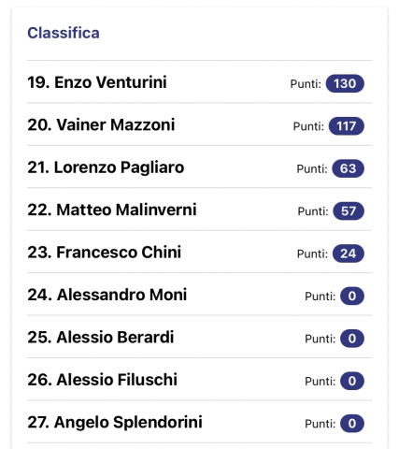Click the 57 points badge
Image resolution: width=399 pixels, height=449 pixels.
[349, 211]
